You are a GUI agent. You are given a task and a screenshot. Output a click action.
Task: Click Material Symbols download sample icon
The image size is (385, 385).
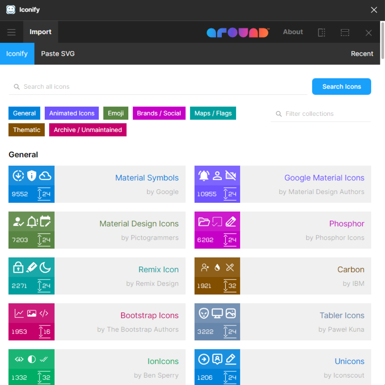pos(18,176)
